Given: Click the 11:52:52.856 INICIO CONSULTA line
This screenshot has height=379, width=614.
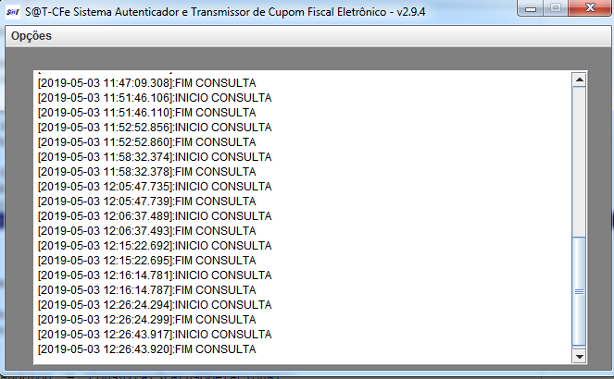Looking at the screenshot, I should pos(155,128).
